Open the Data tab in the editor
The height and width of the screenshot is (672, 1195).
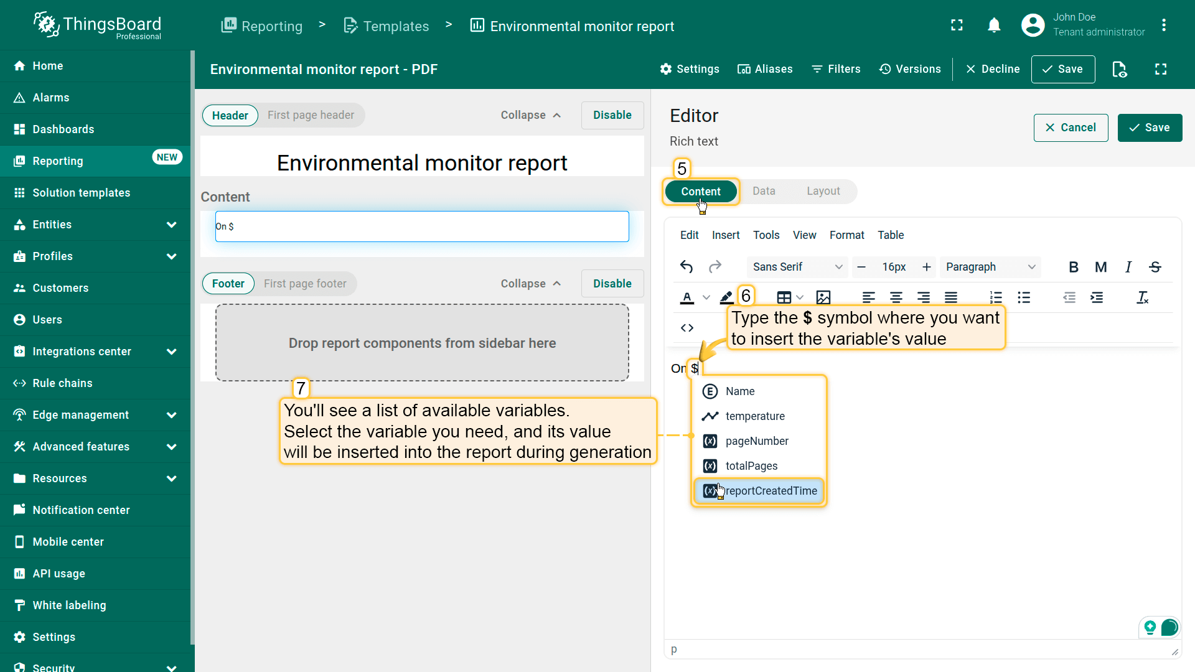pos(764,191)
